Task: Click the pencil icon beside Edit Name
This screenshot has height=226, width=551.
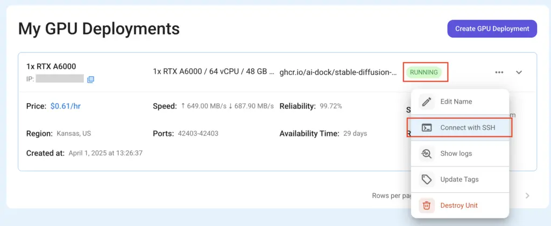Action: click(x=427, y=101)
